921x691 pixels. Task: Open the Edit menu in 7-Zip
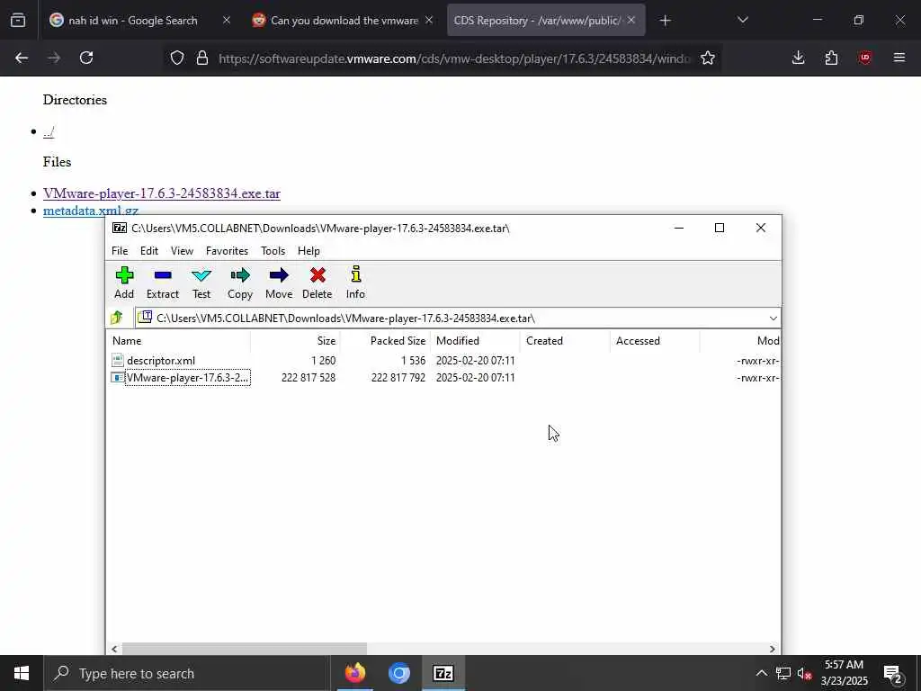pos(149,251)
